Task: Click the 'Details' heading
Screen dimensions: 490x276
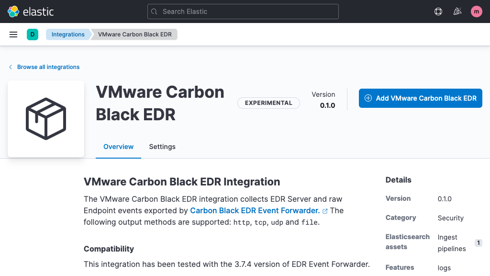Action: [399, 180]
